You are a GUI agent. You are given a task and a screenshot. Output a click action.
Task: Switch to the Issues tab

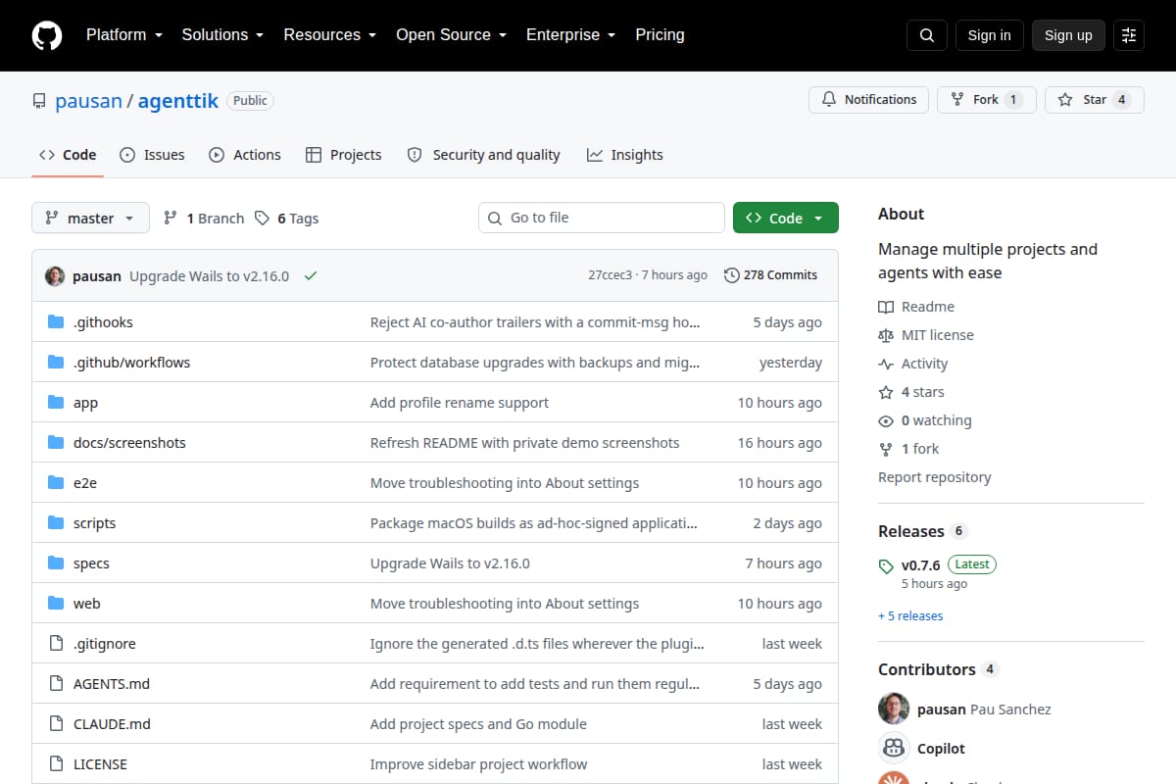[x=152, y=155]
